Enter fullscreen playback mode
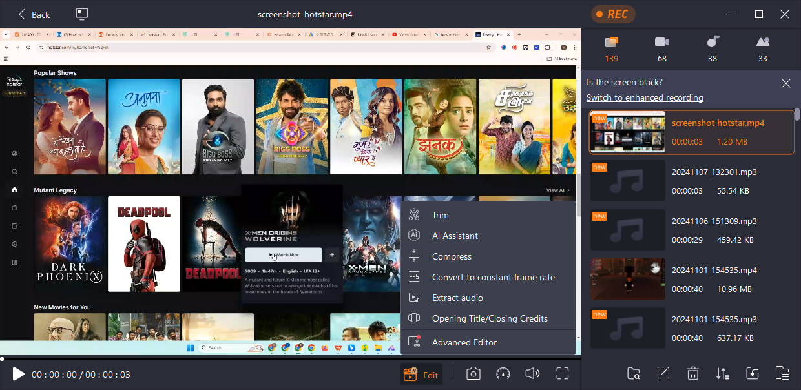This screenshot has height=390, width=801. click(x=562, y=373)
